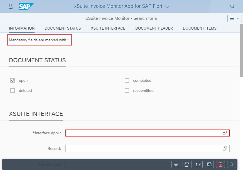Check the resubmitted status checkbox
This screenshot has width=243, height=170.
(x=127, y=90)
